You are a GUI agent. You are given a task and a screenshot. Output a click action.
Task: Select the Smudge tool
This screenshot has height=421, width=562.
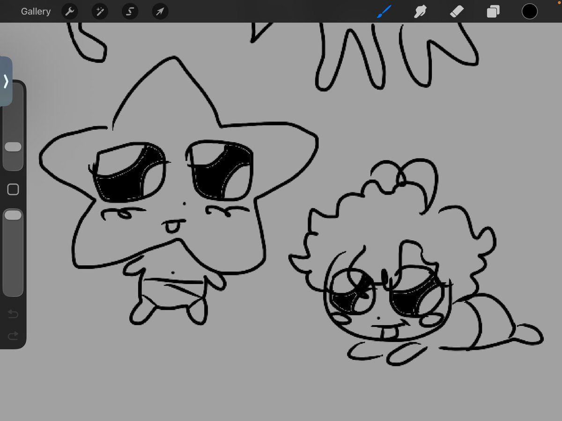(420, 12)
